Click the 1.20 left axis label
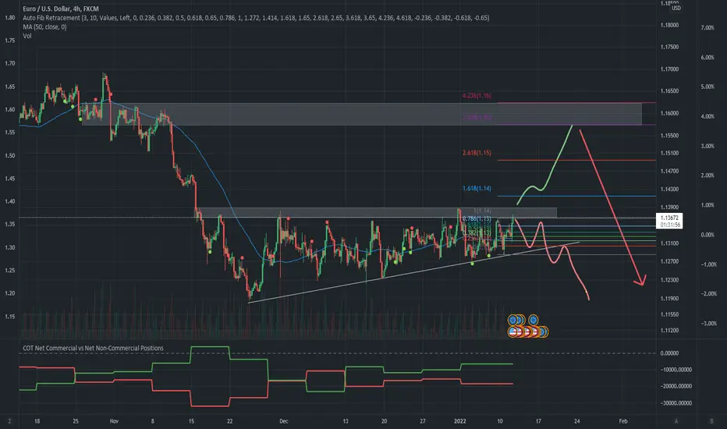Image resolution: width=727 pixels, height=429 pixels. point(9,293)
